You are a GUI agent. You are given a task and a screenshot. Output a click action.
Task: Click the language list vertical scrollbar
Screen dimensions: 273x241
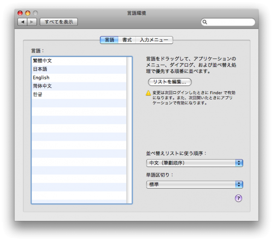point(129,130)
